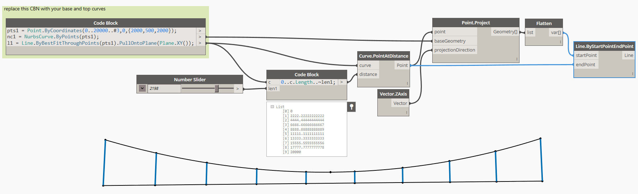This screenshot has height=194, width=638.
Task: Click list item [0] 0
Action: (x=288, y=111)
